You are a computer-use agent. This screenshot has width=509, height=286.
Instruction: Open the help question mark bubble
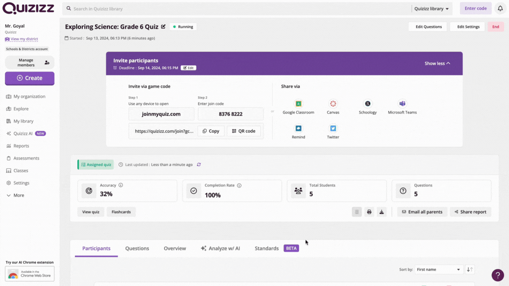(498, 275)
